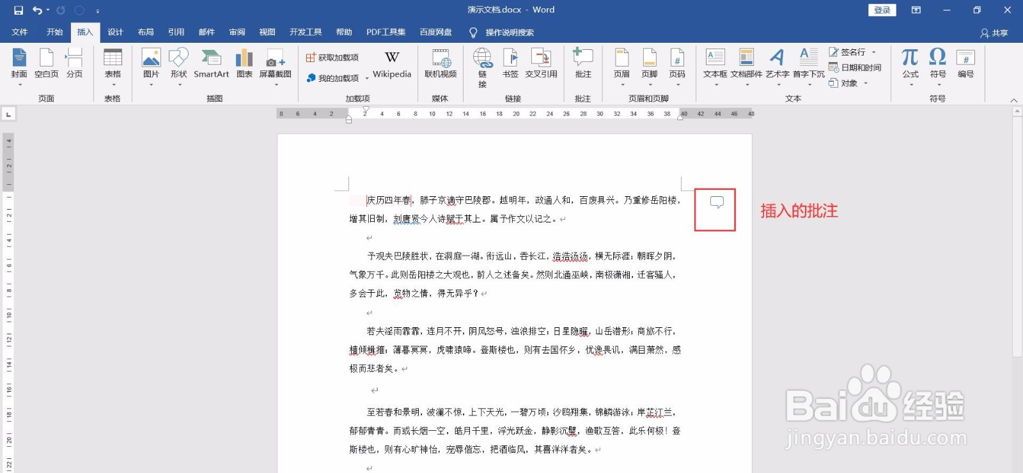Open the 文件 tab

coord(20,32)
